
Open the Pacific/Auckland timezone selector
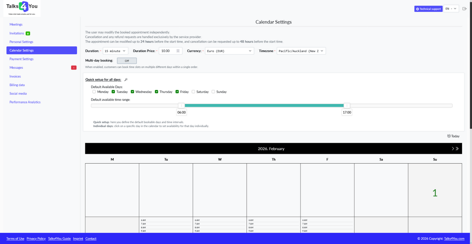point(301,51)
